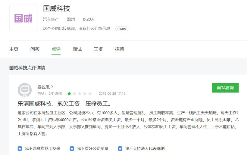Click the first green rating star
Screen dimensions: 247x155
click(69, 93)
